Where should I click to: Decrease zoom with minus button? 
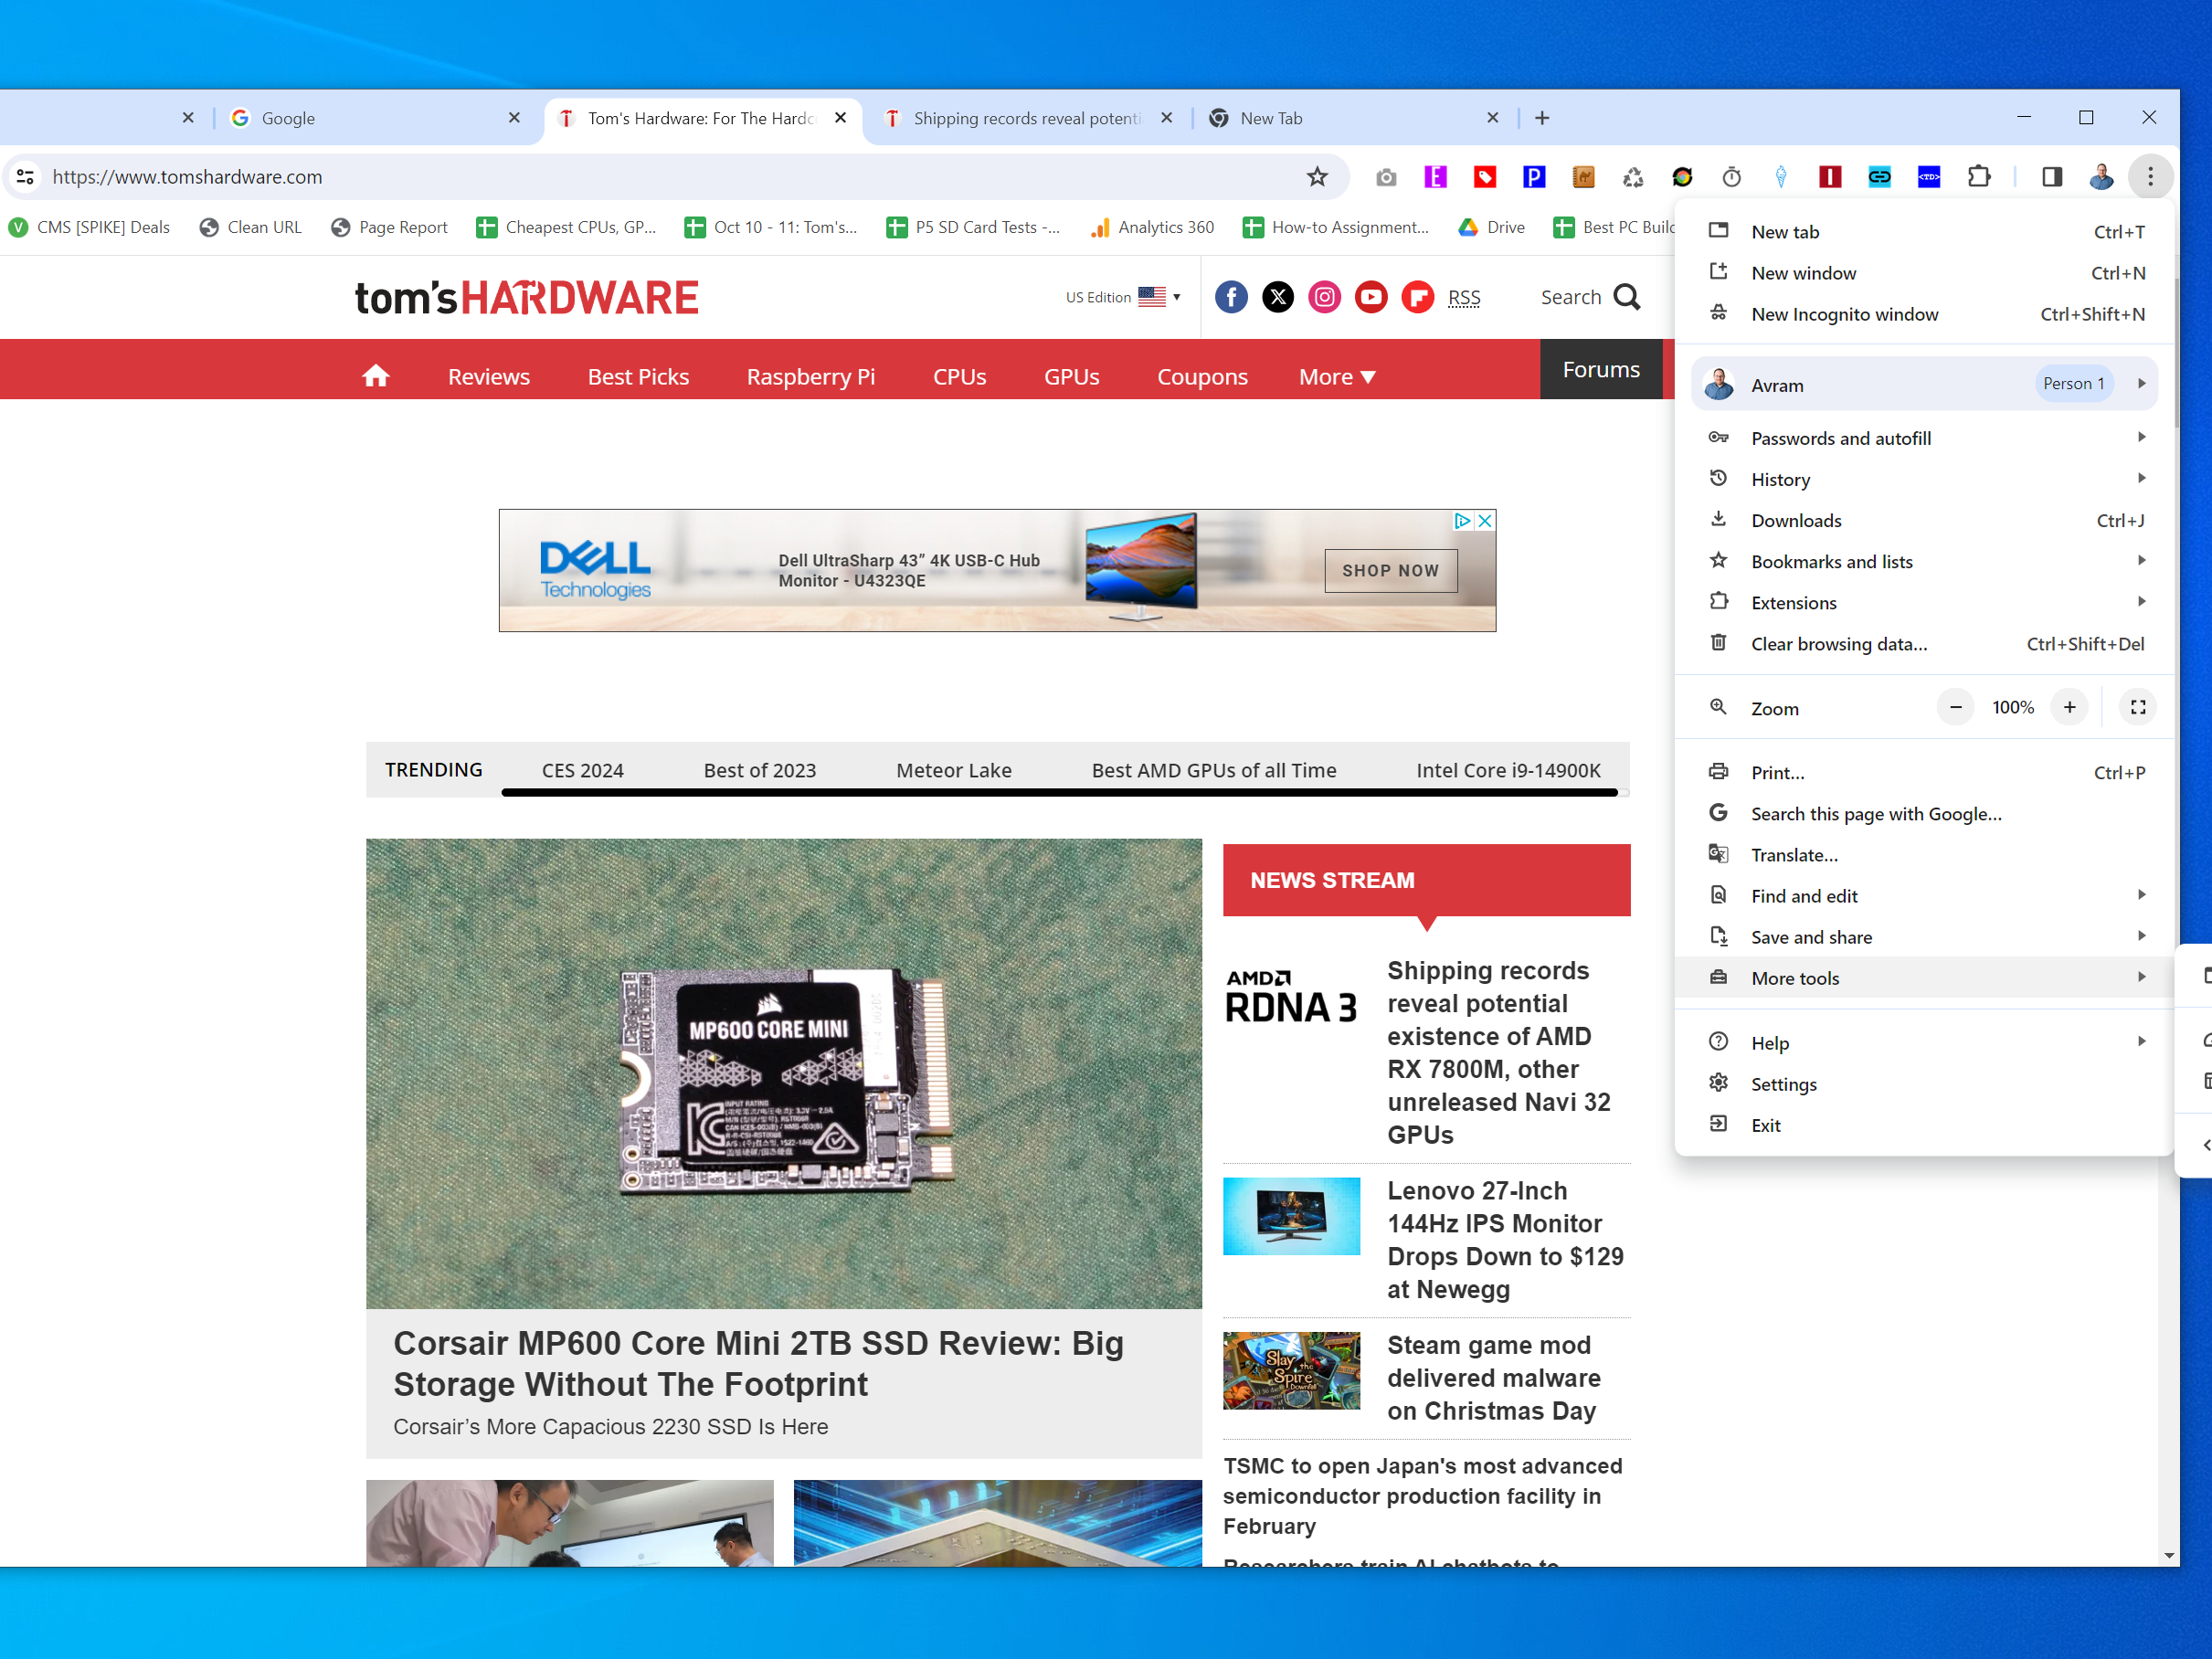(1955, 707)
